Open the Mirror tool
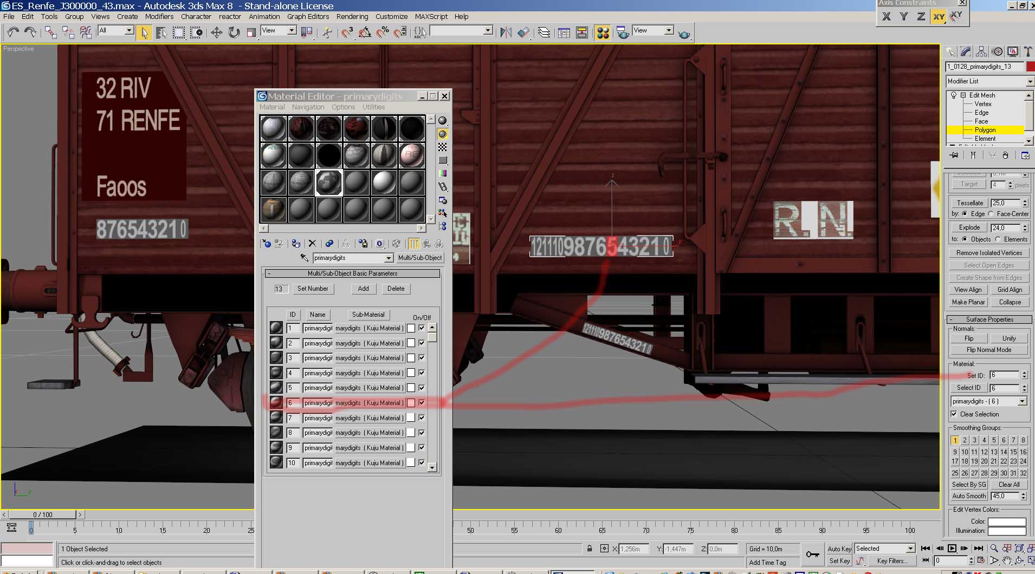Screen dimensions: 1035x574 [506, 33]
